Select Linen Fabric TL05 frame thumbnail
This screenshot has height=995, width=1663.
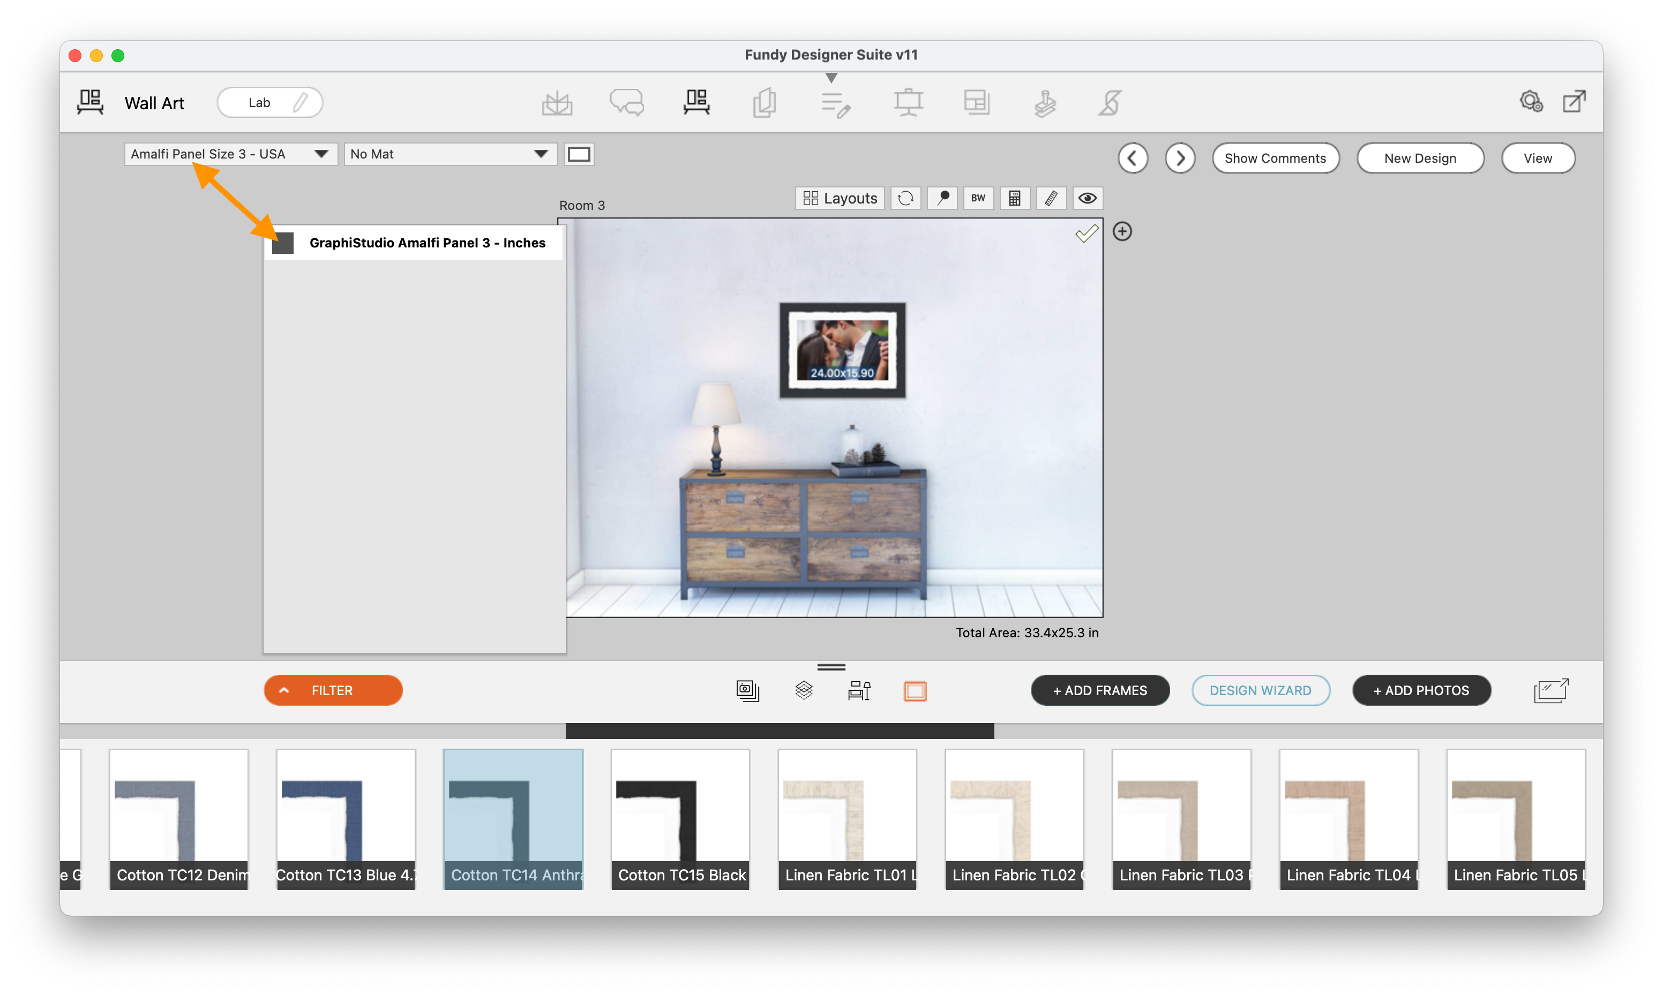pyautogui.click(x=1516, y=819)
